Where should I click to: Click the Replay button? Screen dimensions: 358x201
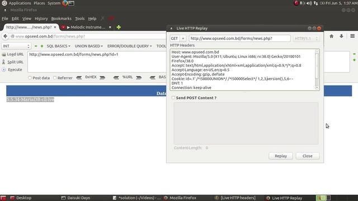(281, 156)
